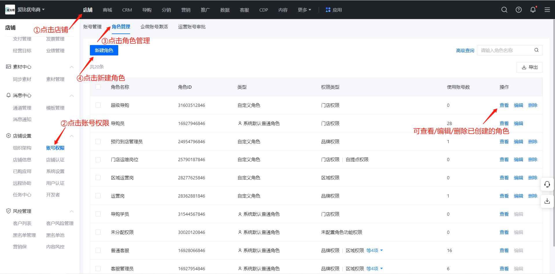Viewport: 555px width, 274px height.
Task: Tick the checkbox for 运营岗 row
Action: 98,196
